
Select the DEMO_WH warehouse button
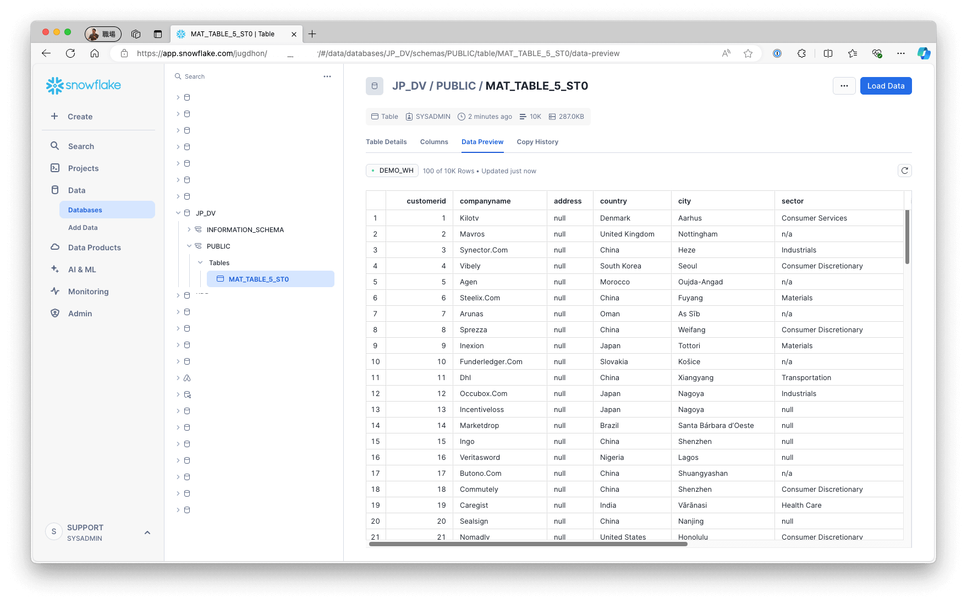392,171
